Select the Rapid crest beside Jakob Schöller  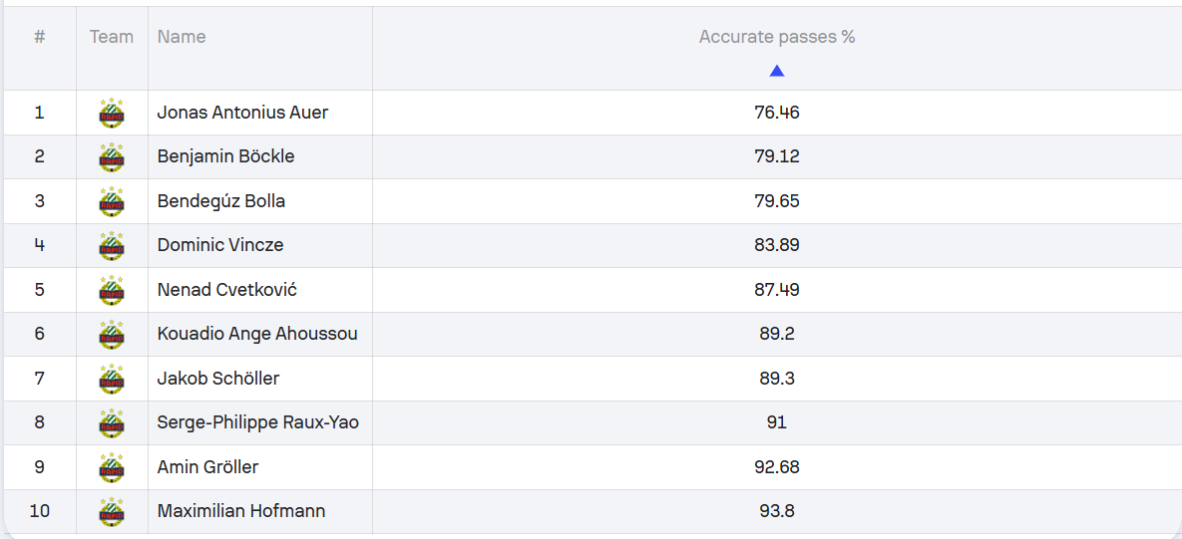pos(112,379)
